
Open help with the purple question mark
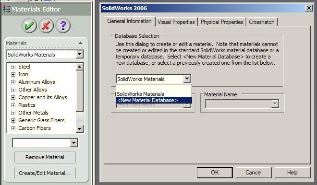63,25
